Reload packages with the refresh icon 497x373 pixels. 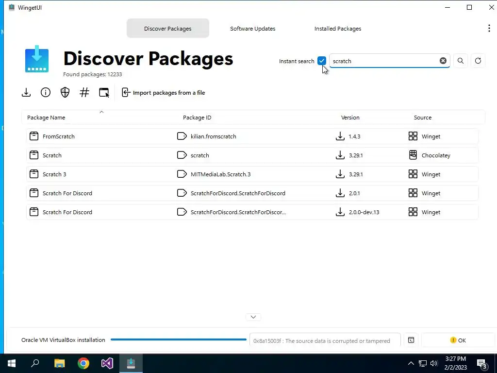click(x=478, y=61)
